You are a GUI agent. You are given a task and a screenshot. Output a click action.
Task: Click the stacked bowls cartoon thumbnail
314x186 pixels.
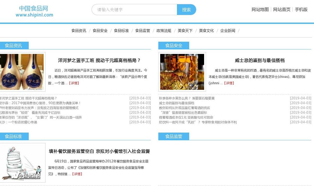tap(22, 163)
